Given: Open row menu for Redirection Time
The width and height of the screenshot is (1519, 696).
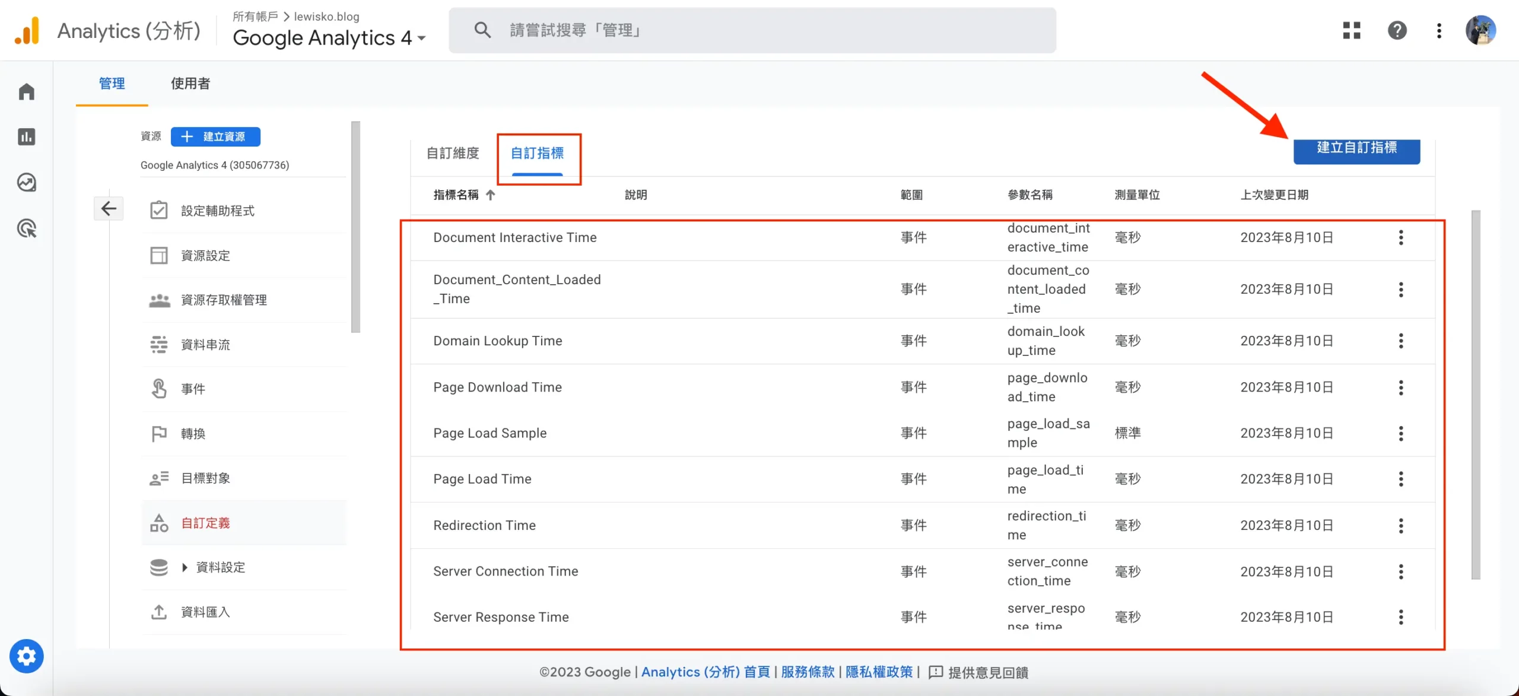Looking at the screenshot, I should pos(1401,525).
